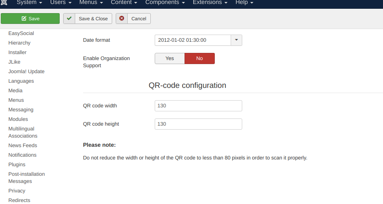Click the QR code width field
The image size is (383, 204).
click(x=198, y=106)
